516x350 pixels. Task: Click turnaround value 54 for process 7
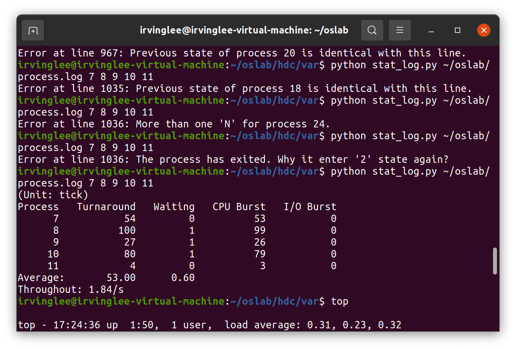130,218
